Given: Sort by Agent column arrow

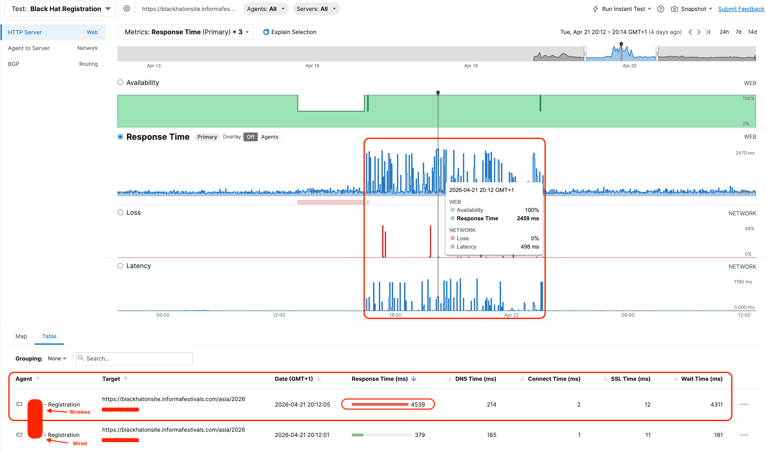Looking at the screenshot, I should point(38,378).
